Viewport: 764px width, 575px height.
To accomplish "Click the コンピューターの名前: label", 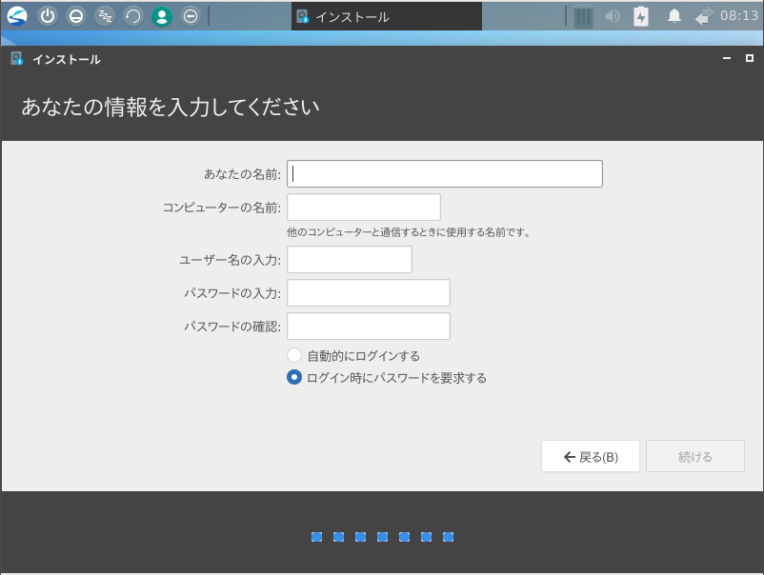I will [222, 208].
